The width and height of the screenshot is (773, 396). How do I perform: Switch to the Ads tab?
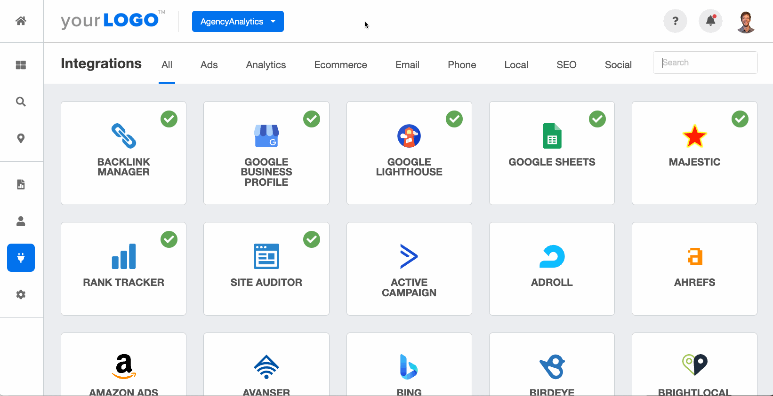pos(209,65)
